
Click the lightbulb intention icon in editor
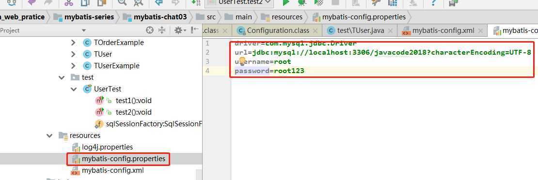[242, 61]
